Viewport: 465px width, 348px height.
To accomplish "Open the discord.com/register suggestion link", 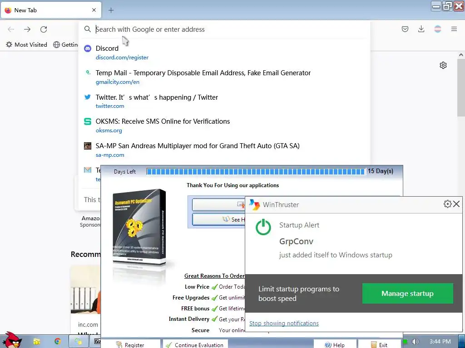I will [x=122, y=58].
